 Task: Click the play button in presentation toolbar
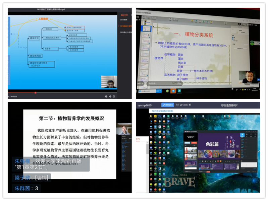(170, 19)
